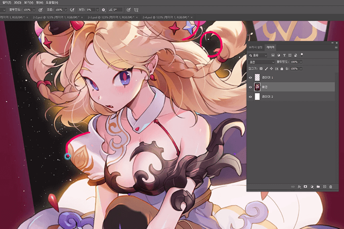Add layer mask icon
344x229 pixels.
click(x=305, y=187)
